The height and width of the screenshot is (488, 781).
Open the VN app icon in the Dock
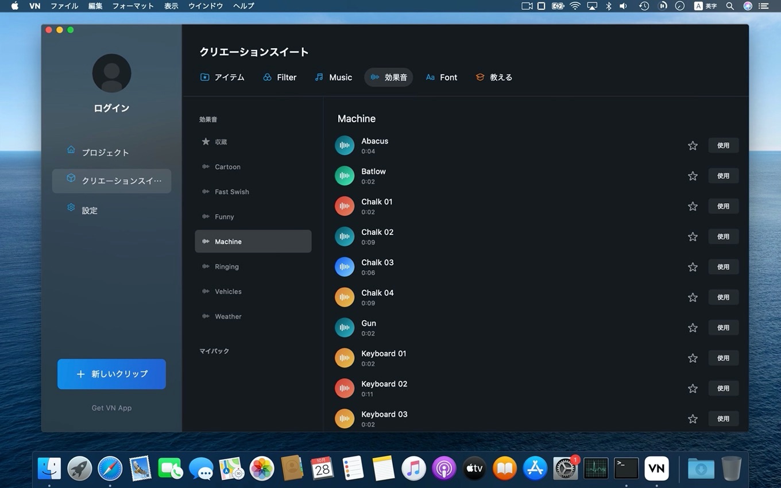tap(656, 468)
